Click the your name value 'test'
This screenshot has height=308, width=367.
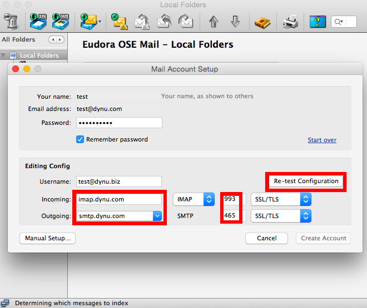pos(82,97)
